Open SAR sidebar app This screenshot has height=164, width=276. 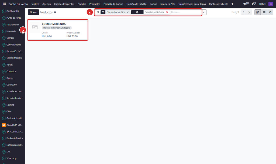pos(12,152)
